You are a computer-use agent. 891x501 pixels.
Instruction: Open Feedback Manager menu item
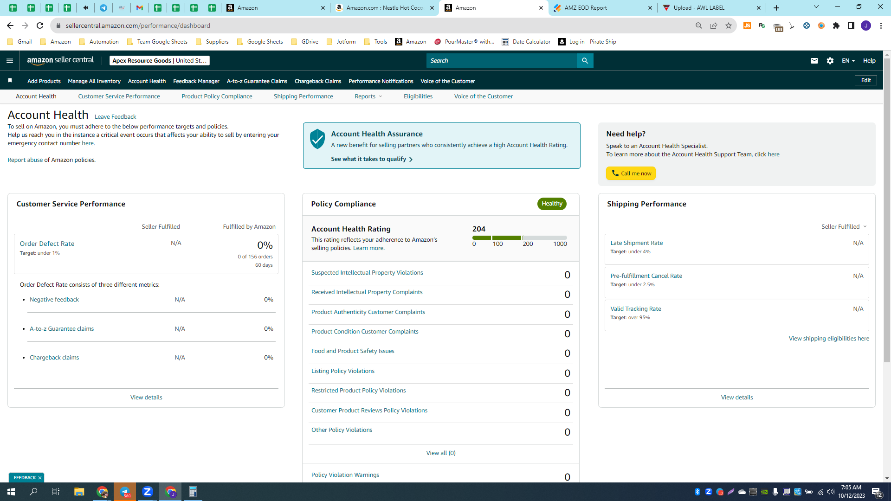pos(196,81)
